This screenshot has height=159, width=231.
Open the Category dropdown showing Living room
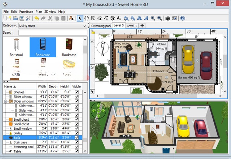53,26
